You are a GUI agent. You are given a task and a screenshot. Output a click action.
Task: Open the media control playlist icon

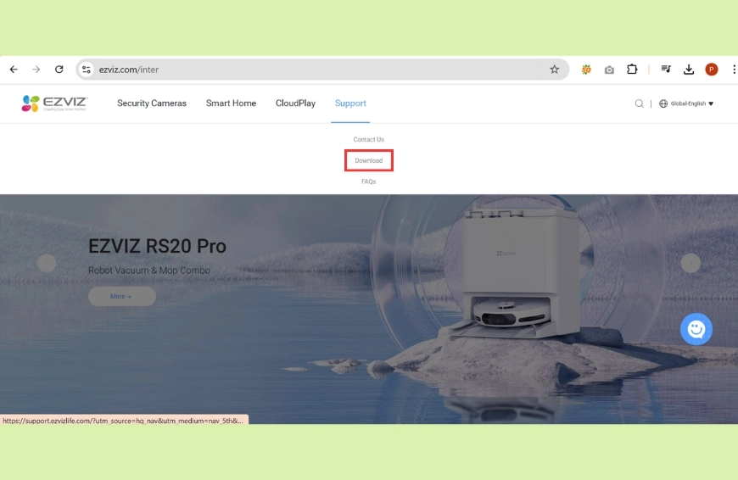click(666, 70)
